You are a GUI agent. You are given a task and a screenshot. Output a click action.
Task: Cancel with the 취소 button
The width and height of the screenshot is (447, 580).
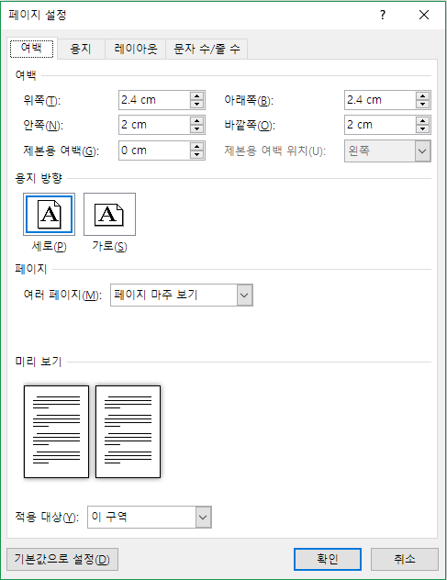point(405,559)
